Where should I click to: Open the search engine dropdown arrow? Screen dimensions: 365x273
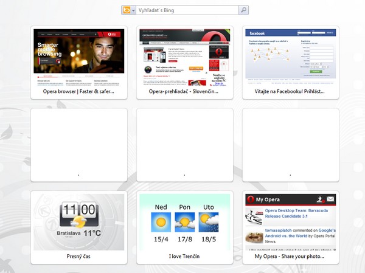tap(133, 10)
